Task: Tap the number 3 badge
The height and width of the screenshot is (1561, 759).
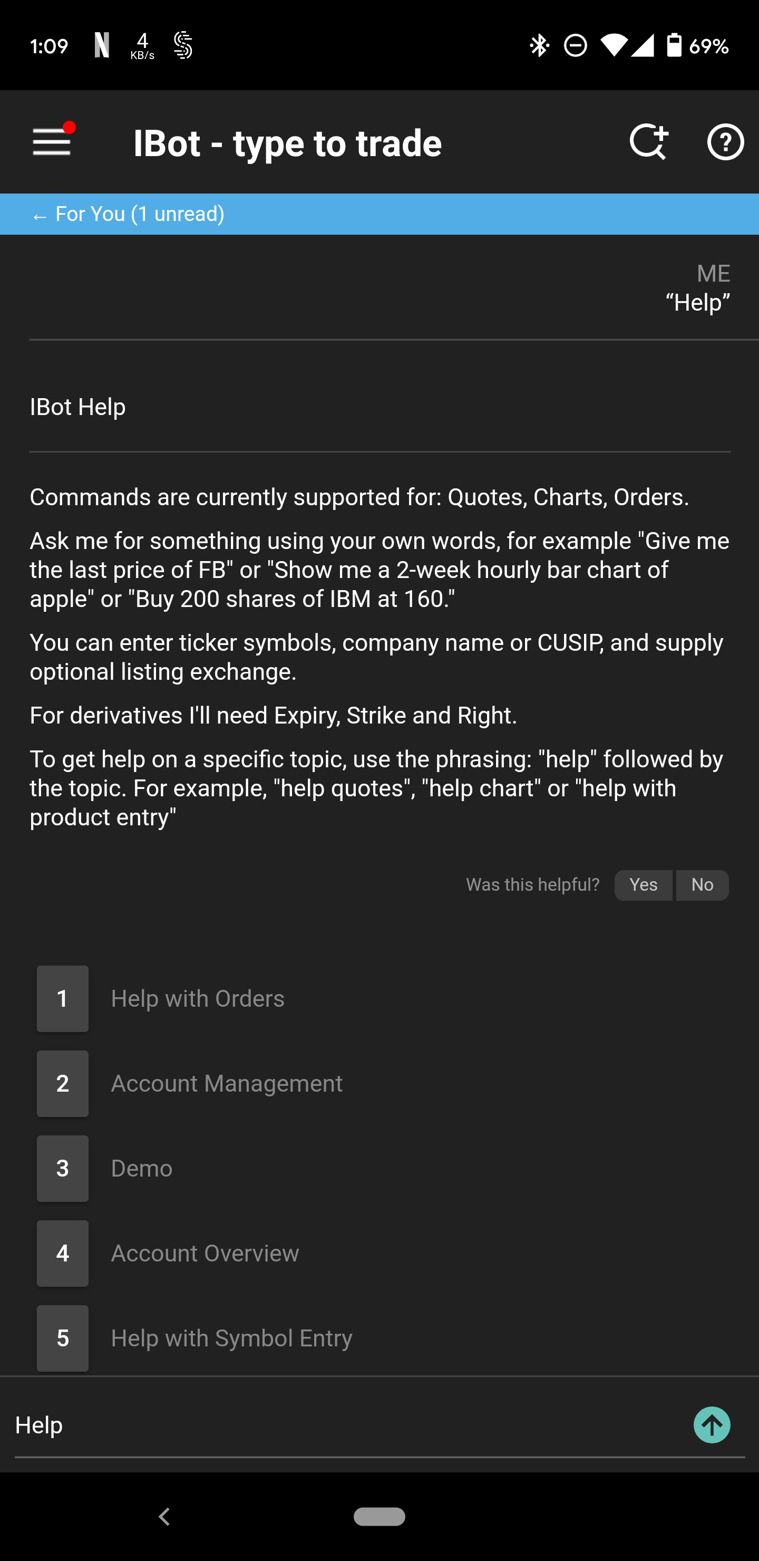Action: 62,1168
